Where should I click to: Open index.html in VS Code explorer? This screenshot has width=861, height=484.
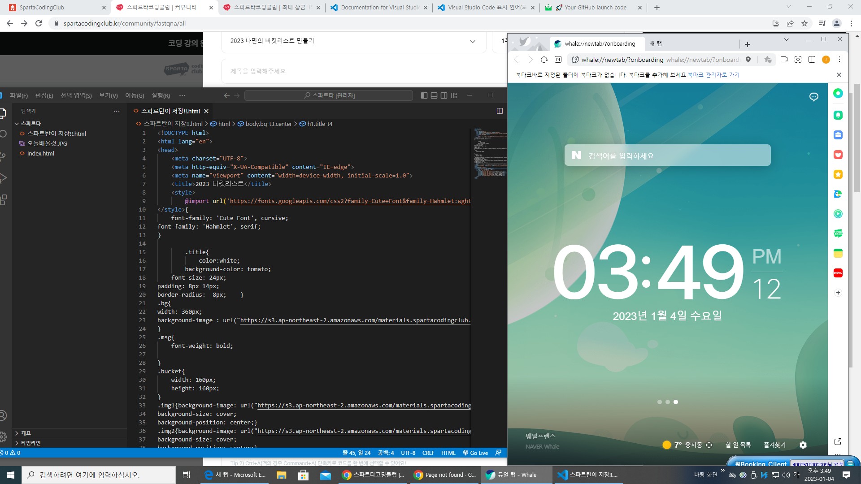(x=40, y=153)
